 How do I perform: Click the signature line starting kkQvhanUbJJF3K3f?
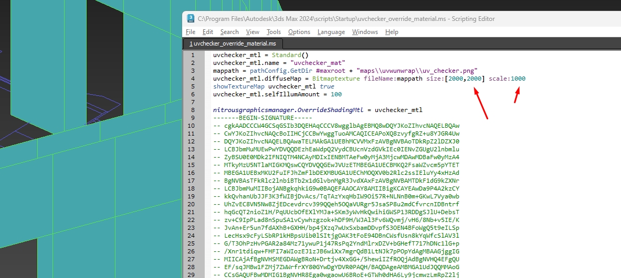tap(336, 196)
